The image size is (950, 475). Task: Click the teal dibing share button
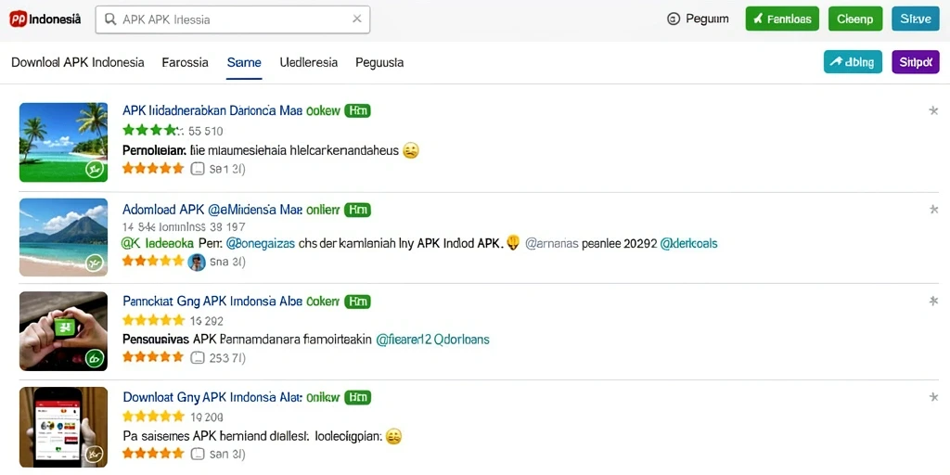pos(854,62)
